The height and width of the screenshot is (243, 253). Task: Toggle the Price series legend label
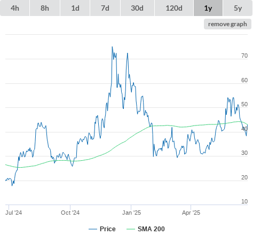(x=108, y=229)
